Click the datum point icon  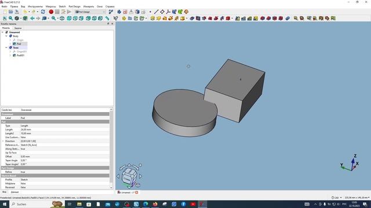click(x=150, y=12)
